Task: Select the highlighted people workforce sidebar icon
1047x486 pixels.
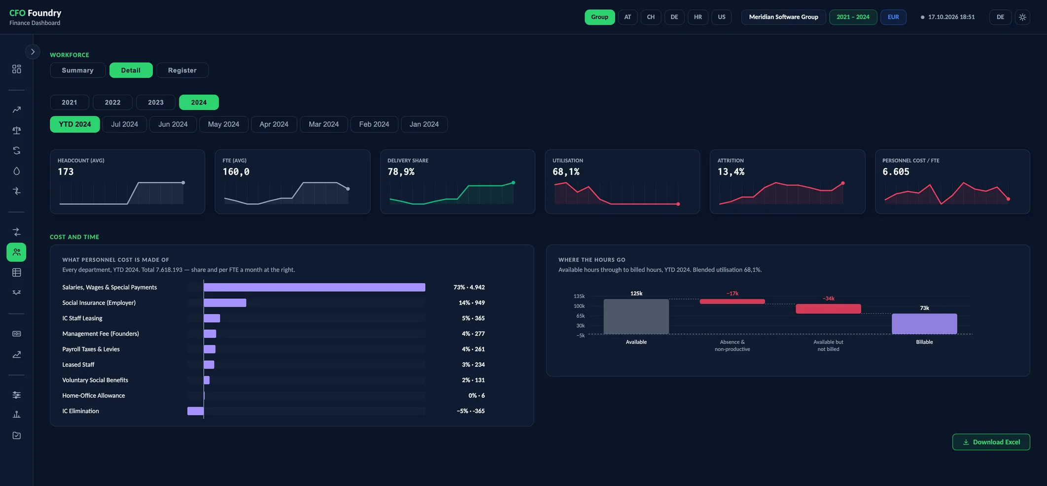Action: pos(16,252)
